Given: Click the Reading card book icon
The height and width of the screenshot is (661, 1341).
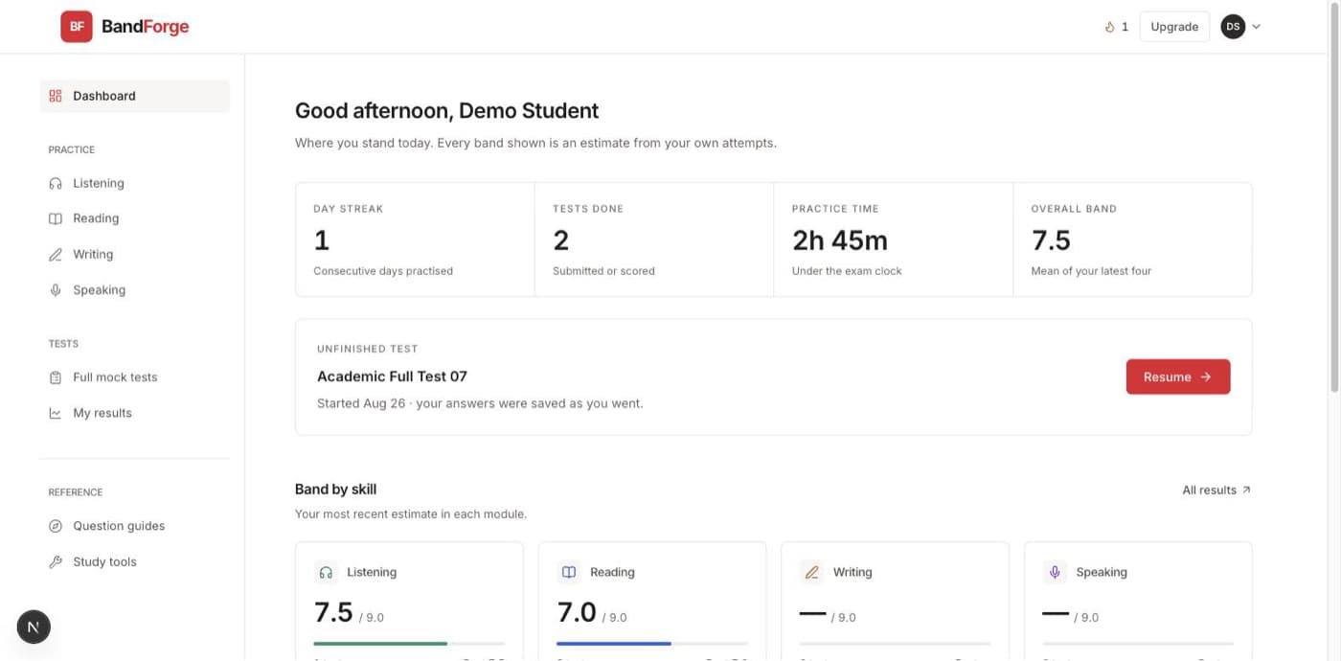Looking at the screenshot, I should [569, 572].
